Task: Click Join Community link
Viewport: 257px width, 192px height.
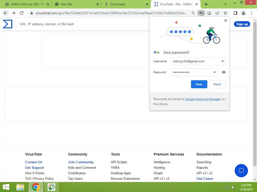Action: point(81,162)
